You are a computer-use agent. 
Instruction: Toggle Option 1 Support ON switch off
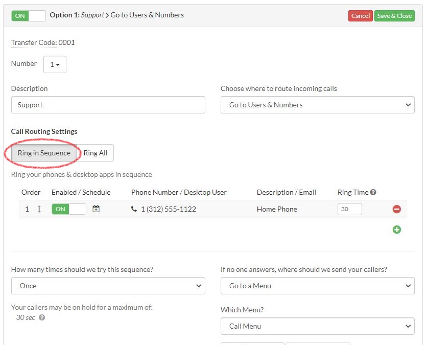click(x=29, y=16)
